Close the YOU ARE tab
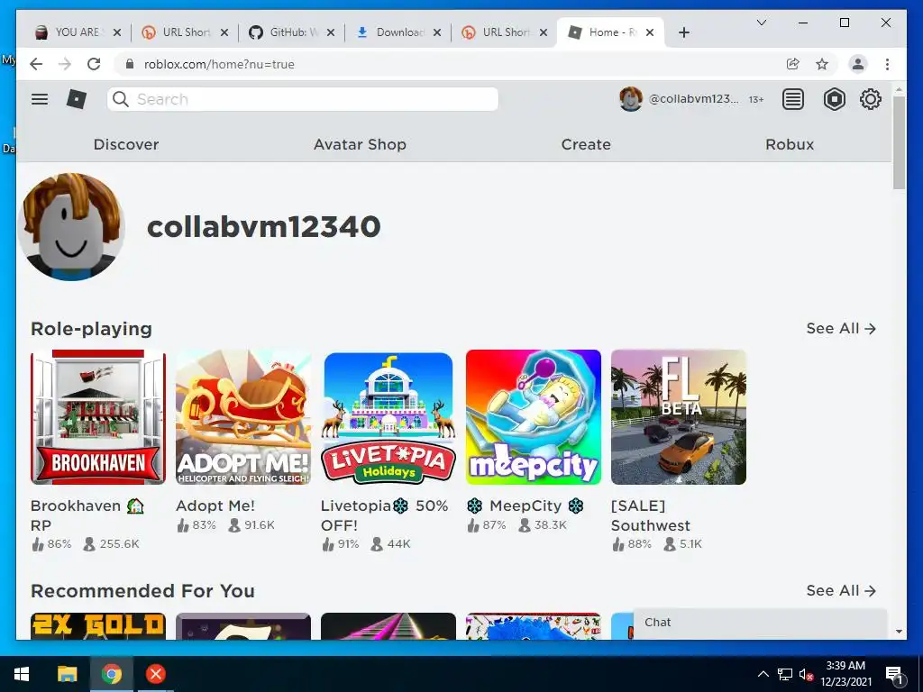 point(117,32)
